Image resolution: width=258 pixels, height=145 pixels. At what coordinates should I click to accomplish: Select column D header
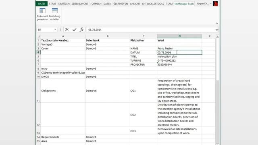[x=179, y=36]
